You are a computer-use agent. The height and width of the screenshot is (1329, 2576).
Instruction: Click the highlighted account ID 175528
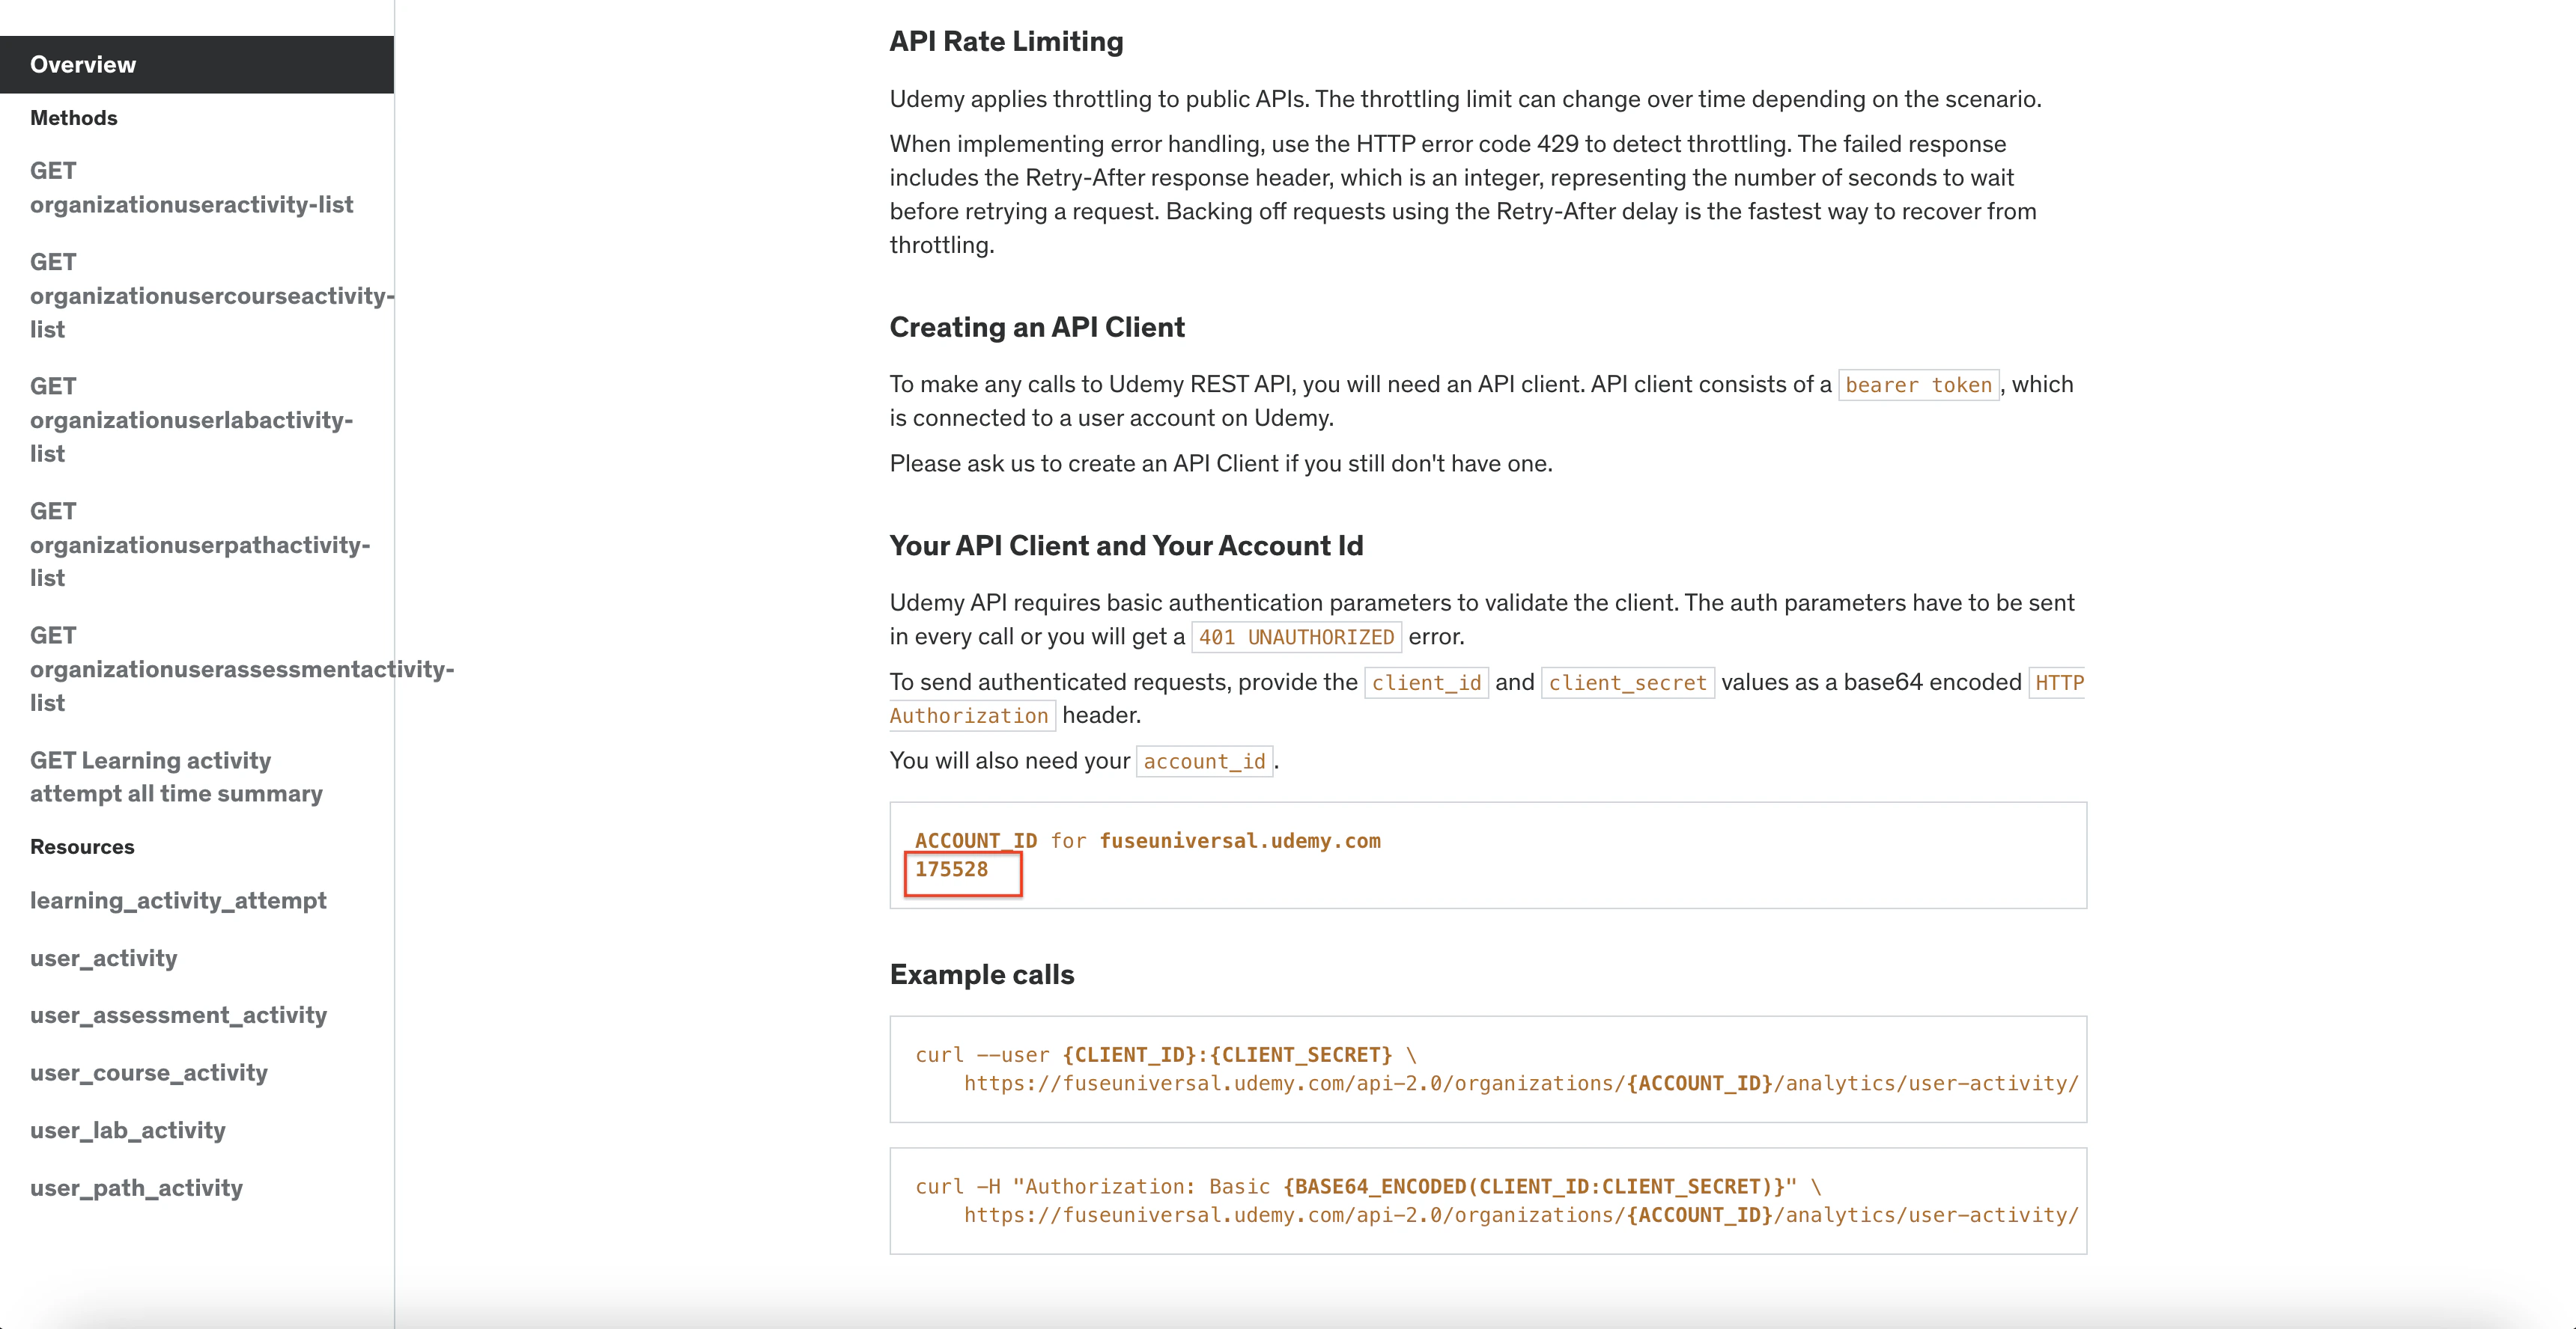pyautogui.click(x=951, y=870)
